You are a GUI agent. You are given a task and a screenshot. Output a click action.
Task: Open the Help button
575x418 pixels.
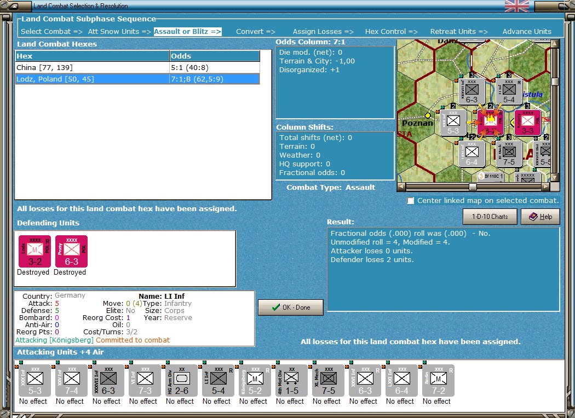(x=540, y=217)
